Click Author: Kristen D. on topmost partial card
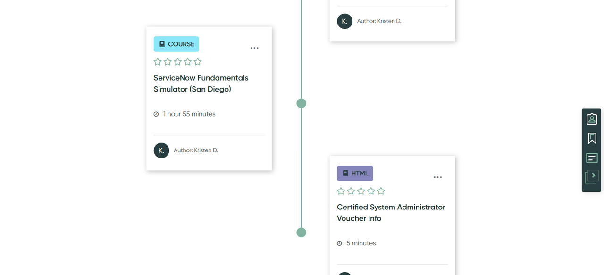Image resolution: width=604 pixels, height=275 pixels. click(379, 21)
